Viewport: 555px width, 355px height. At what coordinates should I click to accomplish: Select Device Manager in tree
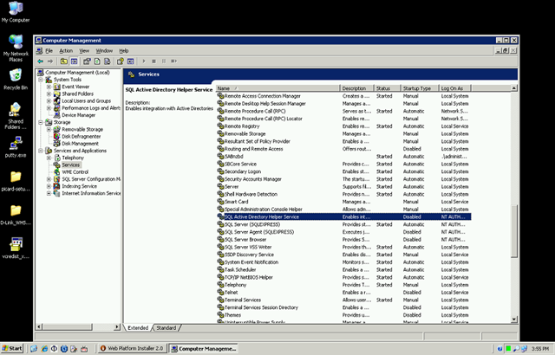coord(79,115)
